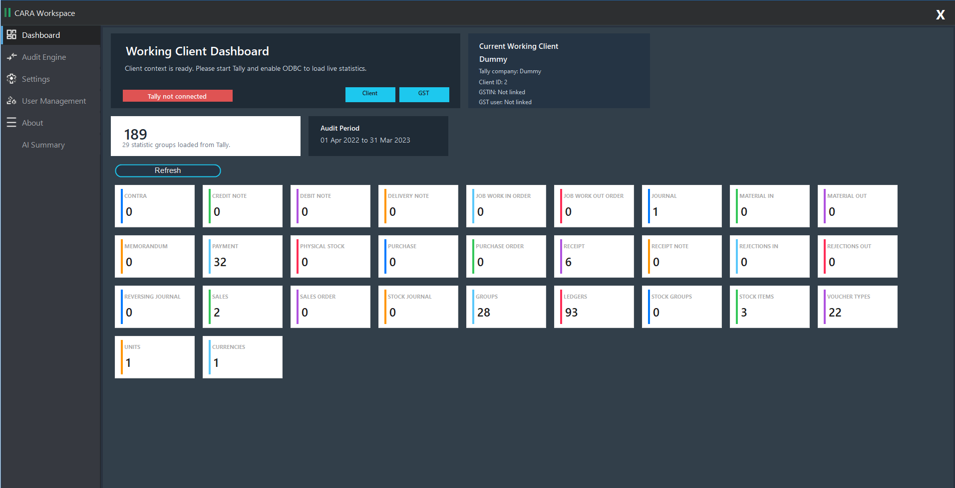Viewport: 955px width, 488px height.
Task: Select the Current Working Client info panel
Action: (559, 71)
